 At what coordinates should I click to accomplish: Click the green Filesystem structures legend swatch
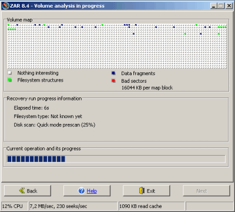[x=9, y=80]
